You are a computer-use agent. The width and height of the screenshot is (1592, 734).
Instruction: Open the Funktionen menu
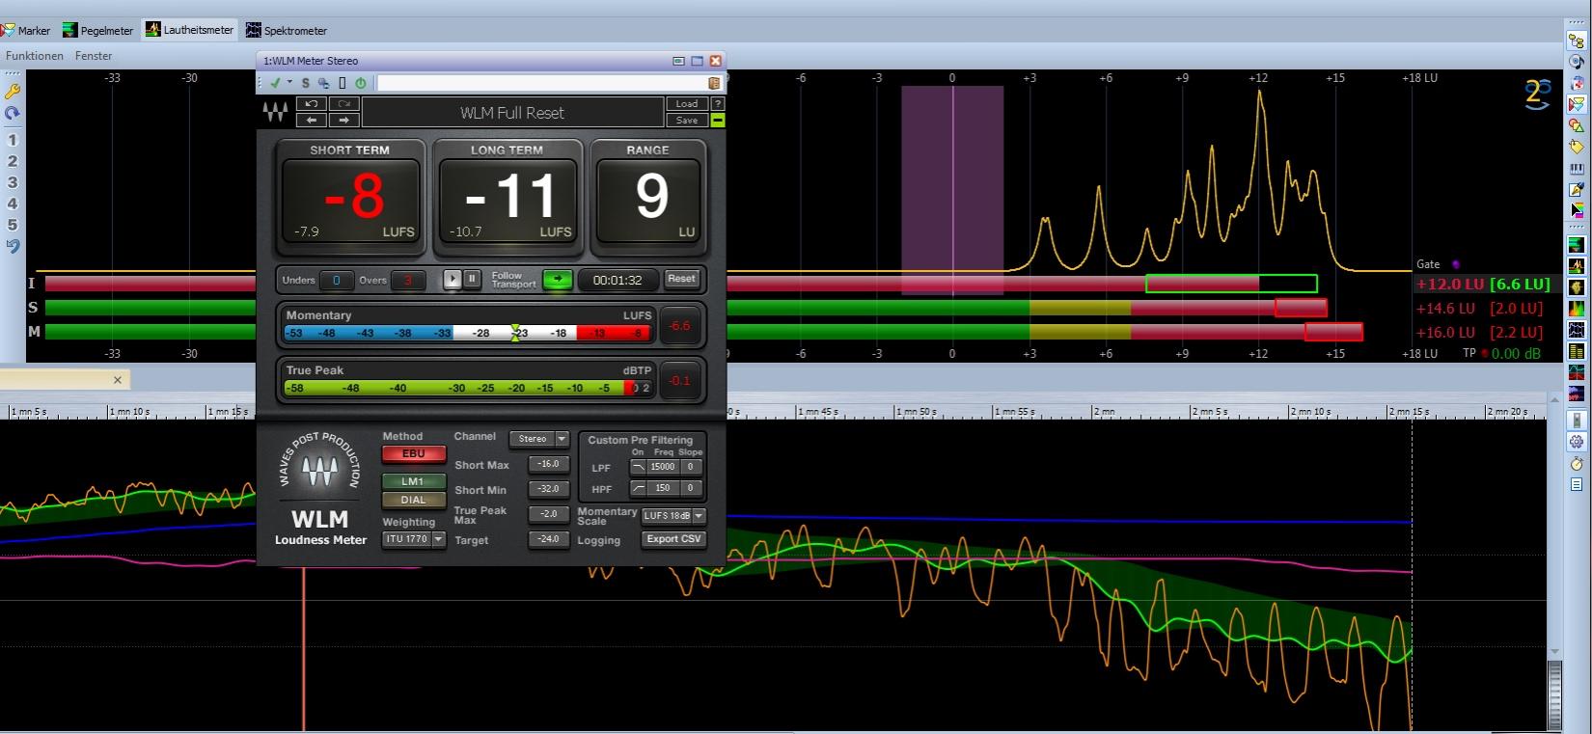[x=35, y=56]
